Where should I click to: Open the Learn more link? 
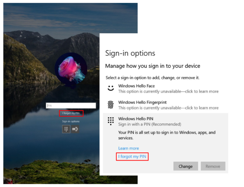[x=129, y=148]
